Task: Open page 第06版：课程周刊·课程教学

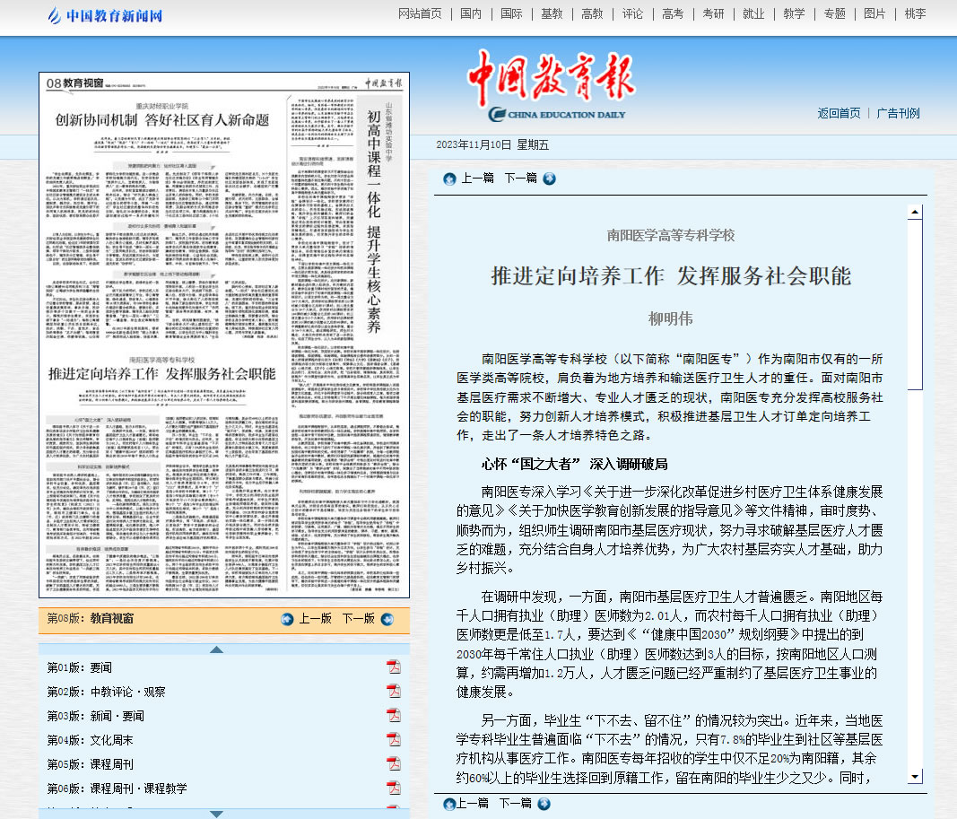Action: pyautogui.click(x=117, y=789)
